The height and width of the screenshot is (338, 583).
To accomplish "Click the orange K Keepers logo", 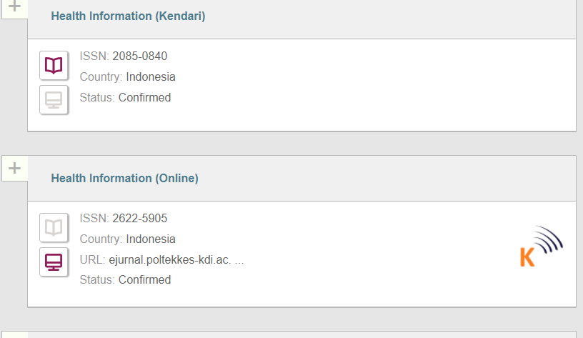I will pyautogui.click(x=541, y=247).
